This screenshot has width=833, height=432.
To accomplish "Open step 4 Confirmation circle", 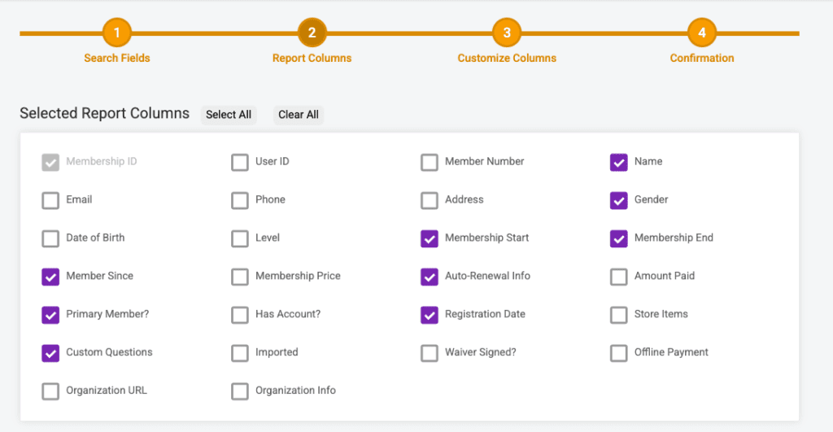I will click(x=701, y=33).
